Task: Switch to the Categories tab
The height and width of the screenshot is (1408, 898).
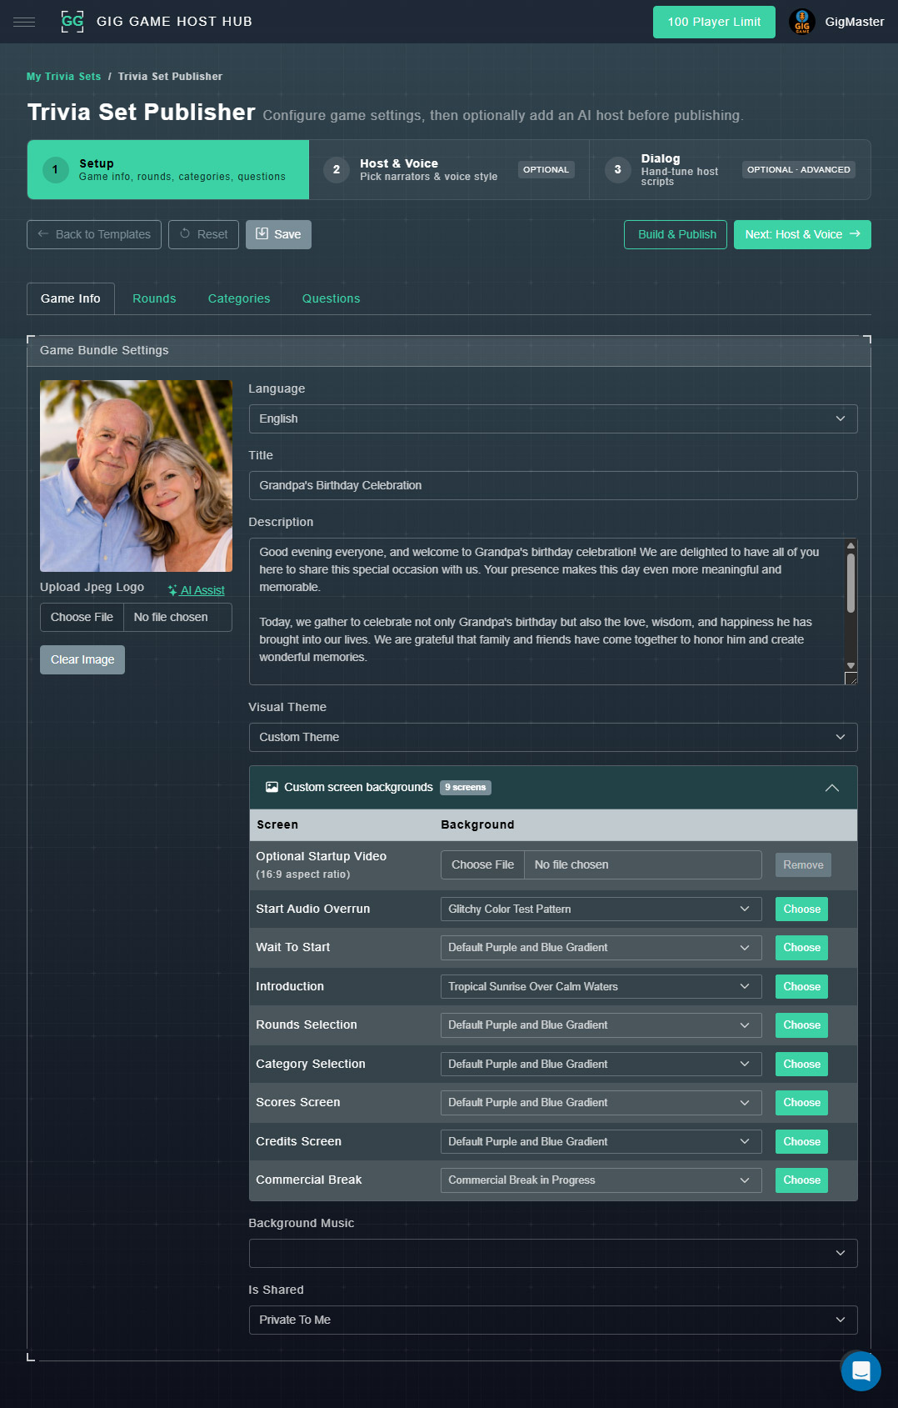Action: (239, 298)
